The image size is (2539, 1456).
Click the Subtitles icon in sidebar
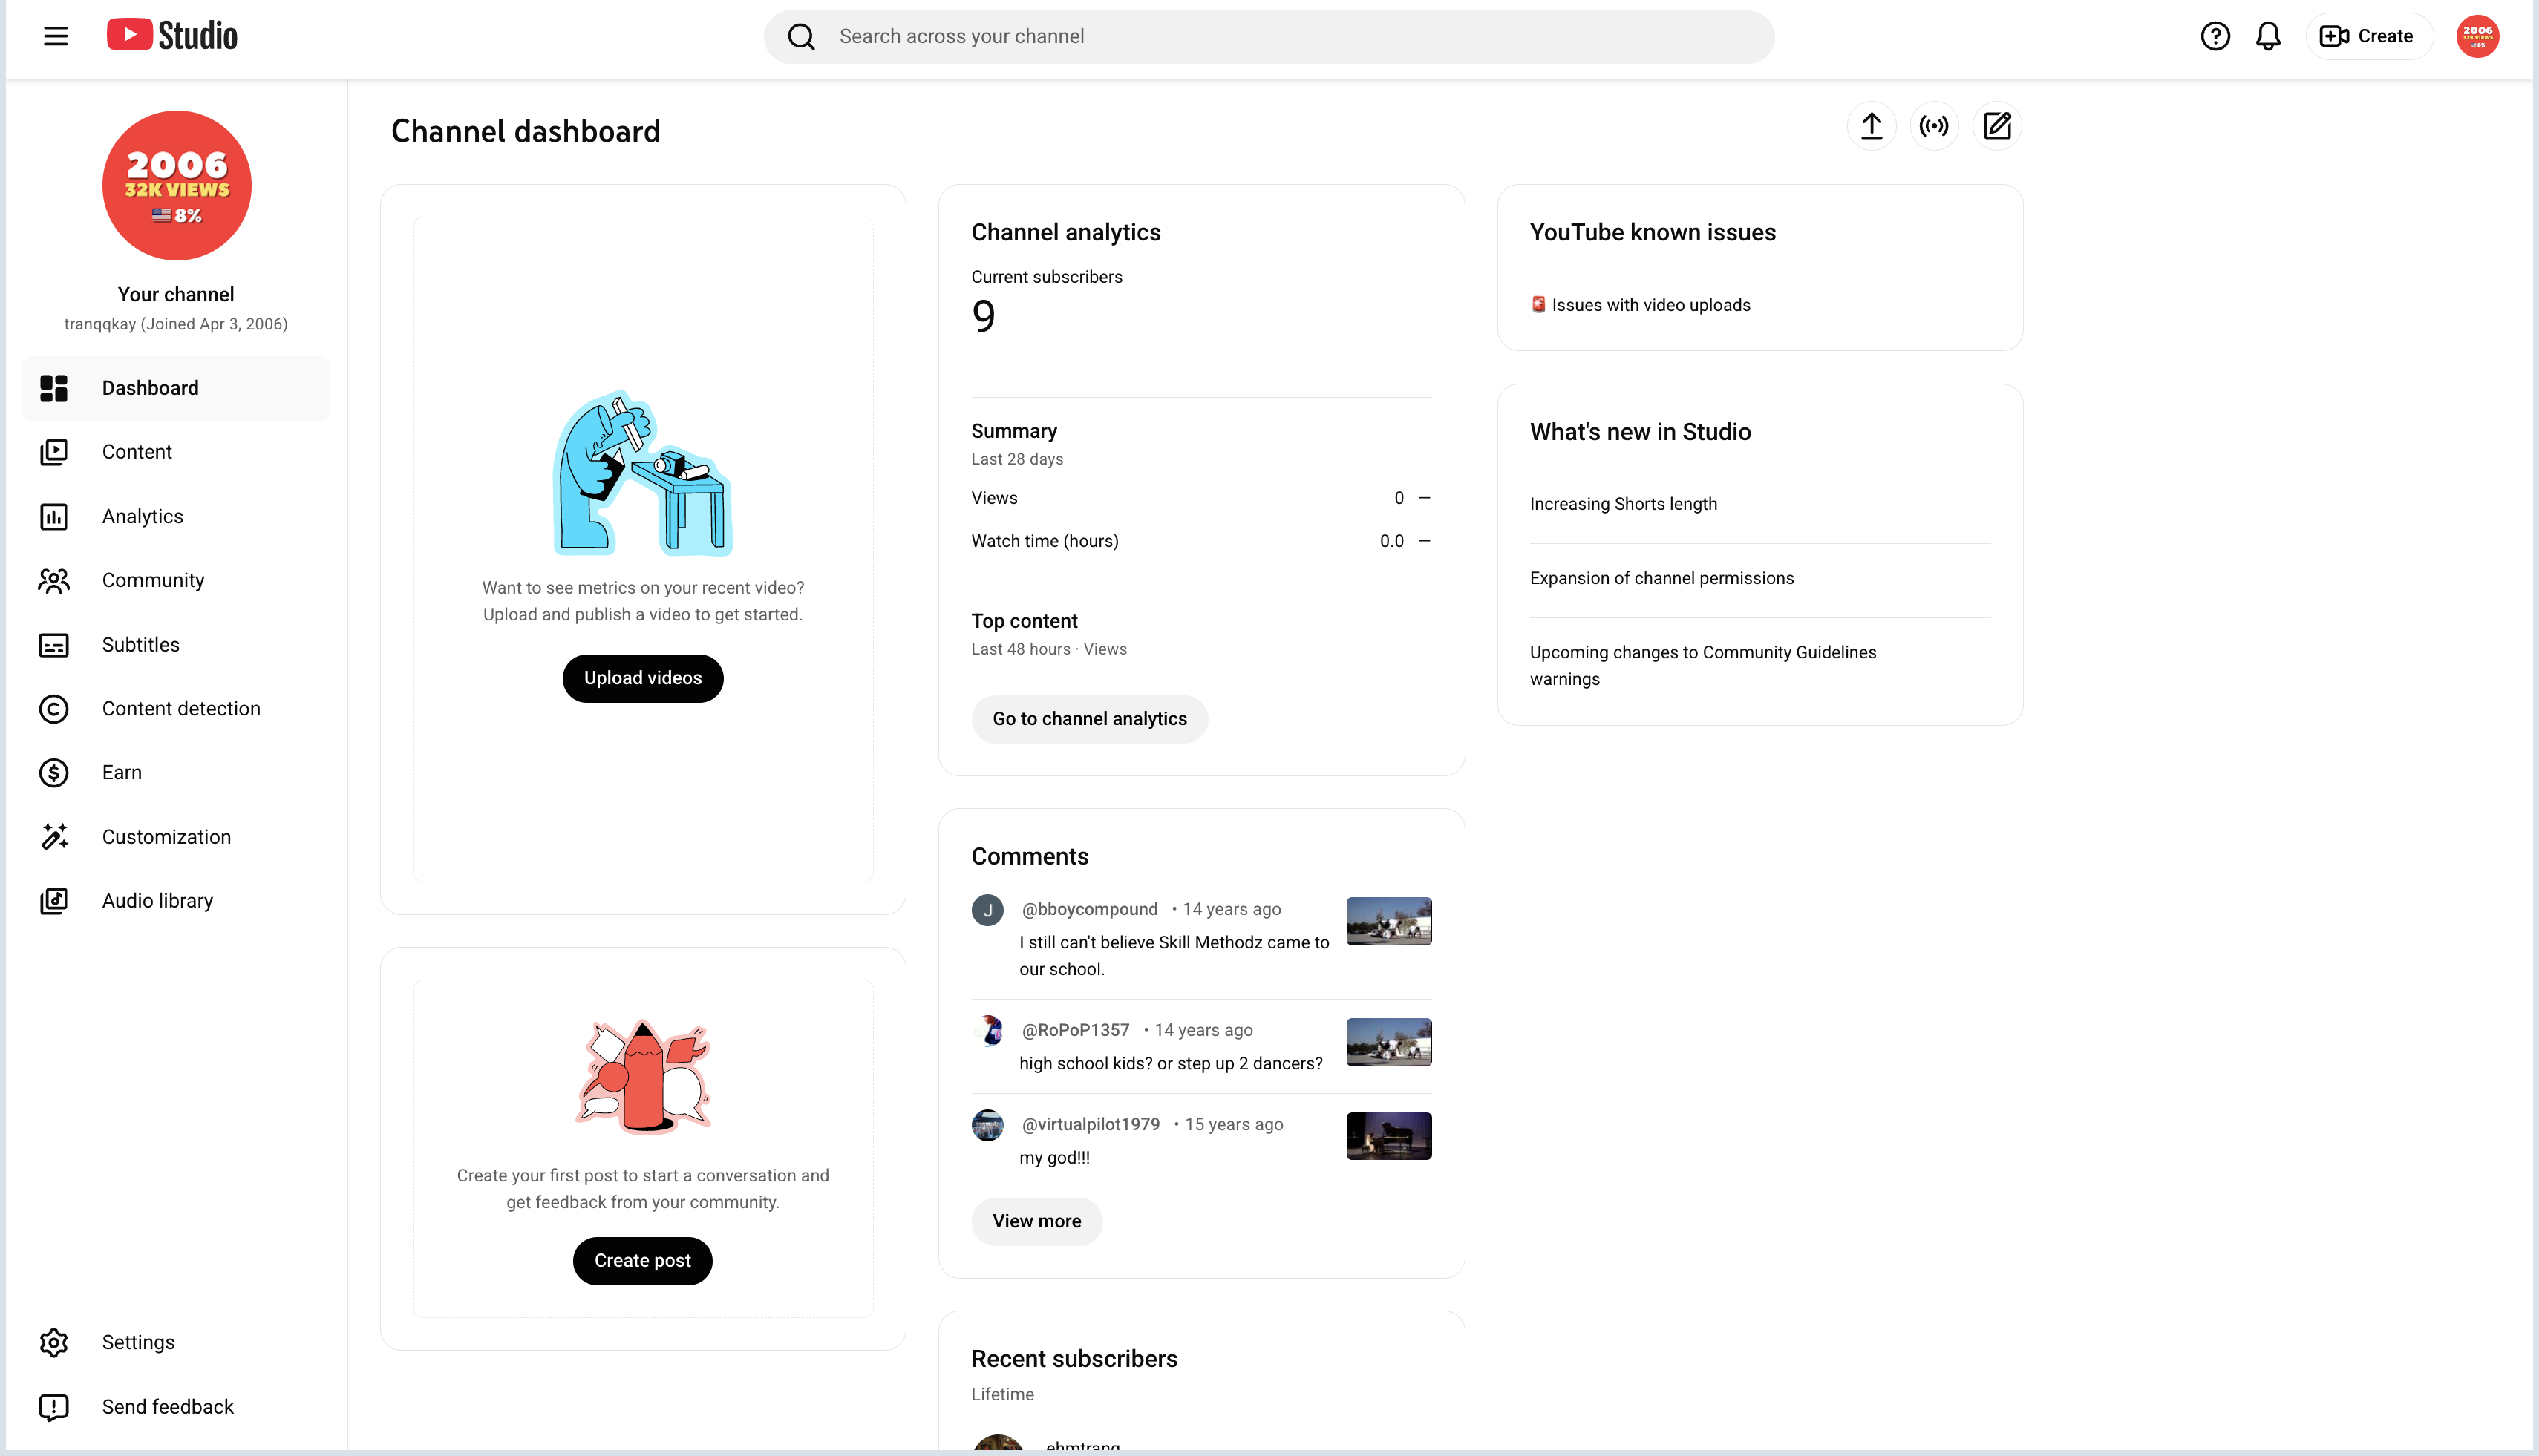(54, 645)
